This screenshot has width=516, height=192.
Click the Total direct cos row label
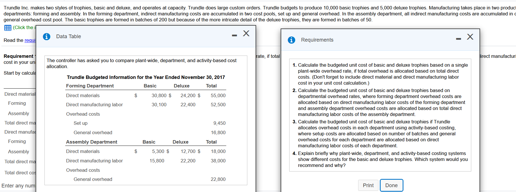point(20,173)
